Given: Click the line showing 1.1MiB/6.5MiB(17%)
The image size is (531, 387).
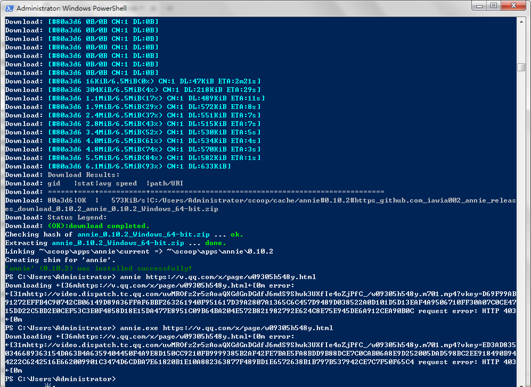Looking at the screenshot, I should pyautogui.click(x=135, y=98).
